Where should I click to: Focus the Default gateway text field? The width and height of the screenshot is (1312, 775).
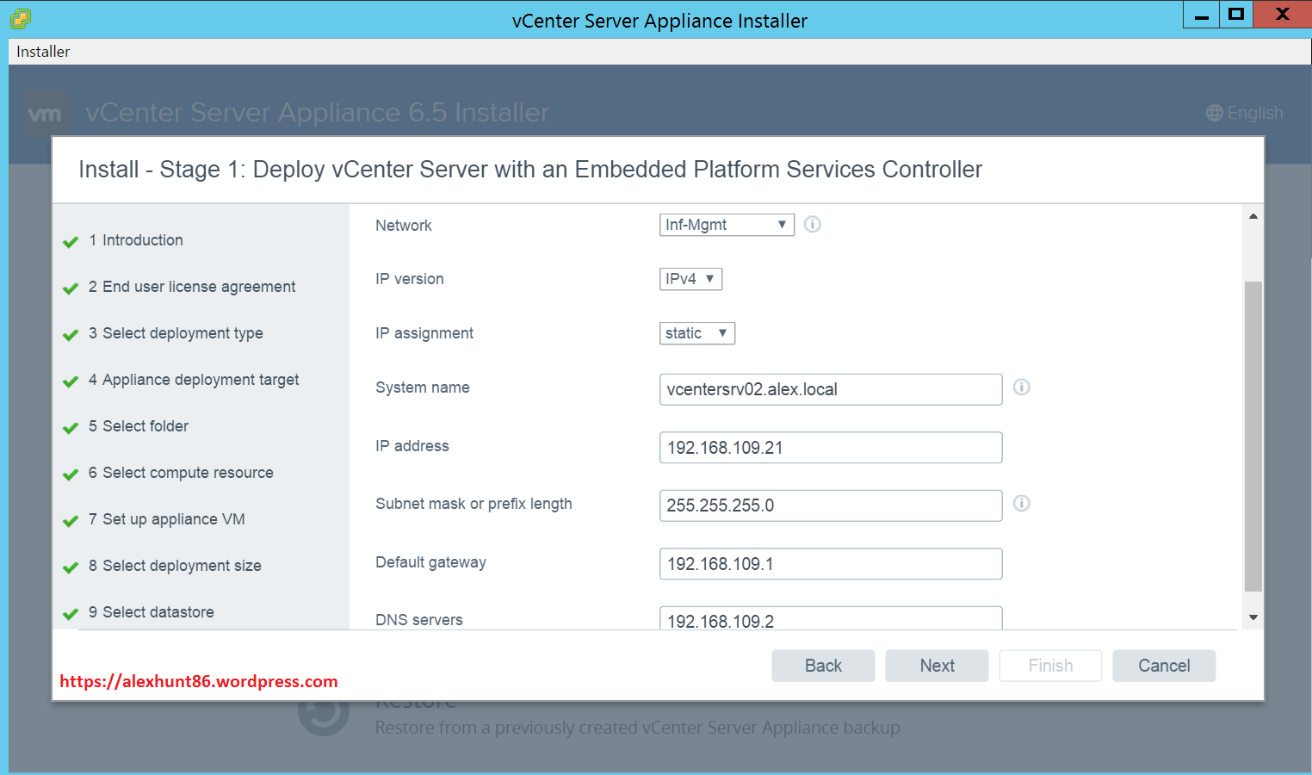click(x=830, y=564)
